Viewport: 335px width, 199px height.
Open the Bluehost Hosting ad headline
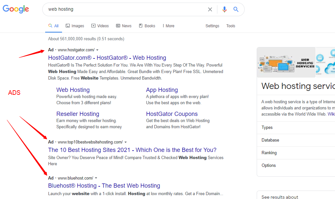(104, 186)
